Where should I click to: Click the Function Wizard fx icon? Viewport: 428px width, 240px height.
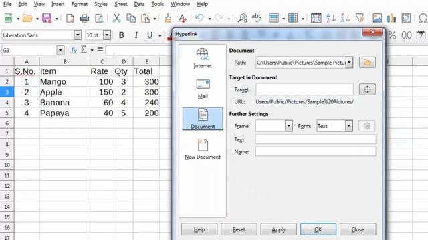click(x=74, y=50)
